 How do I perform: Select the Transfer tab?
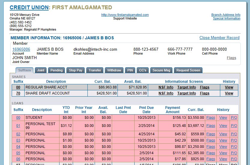point(95,70)
